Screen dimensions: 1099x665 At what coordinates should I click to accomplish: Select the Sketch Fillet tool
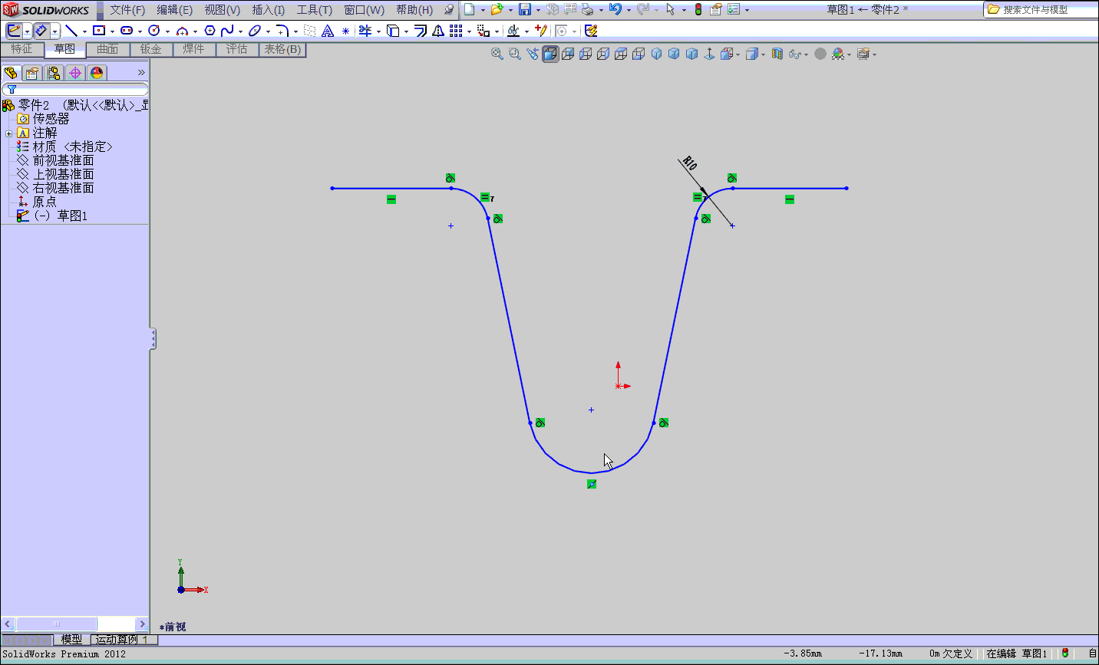282,31
